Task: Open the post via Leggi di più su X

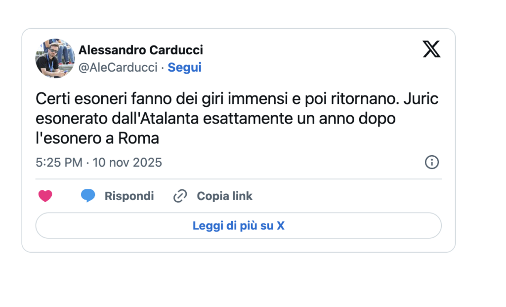Action: pos(238,225)
